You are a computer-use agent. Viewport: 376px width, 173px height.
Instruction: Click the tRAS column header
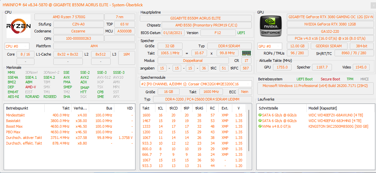point(199,108)
